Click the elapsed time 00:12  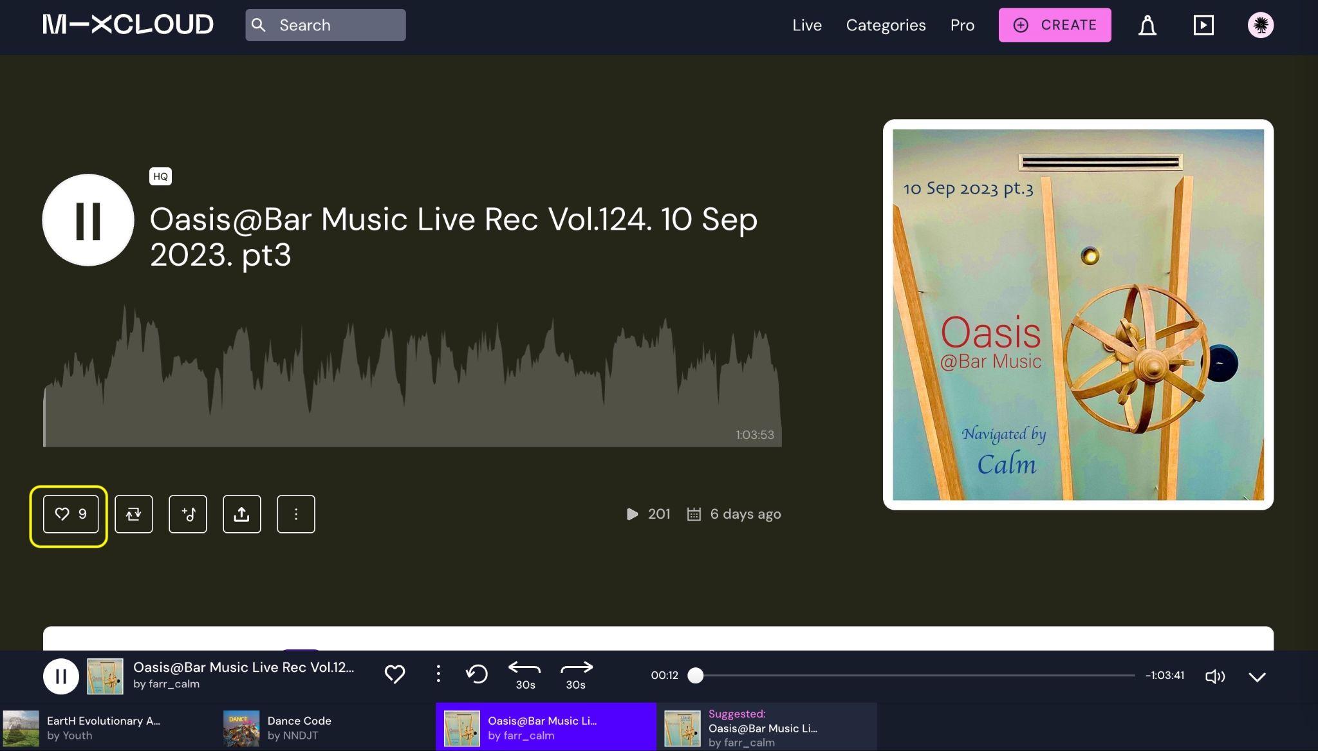point(664,676)
